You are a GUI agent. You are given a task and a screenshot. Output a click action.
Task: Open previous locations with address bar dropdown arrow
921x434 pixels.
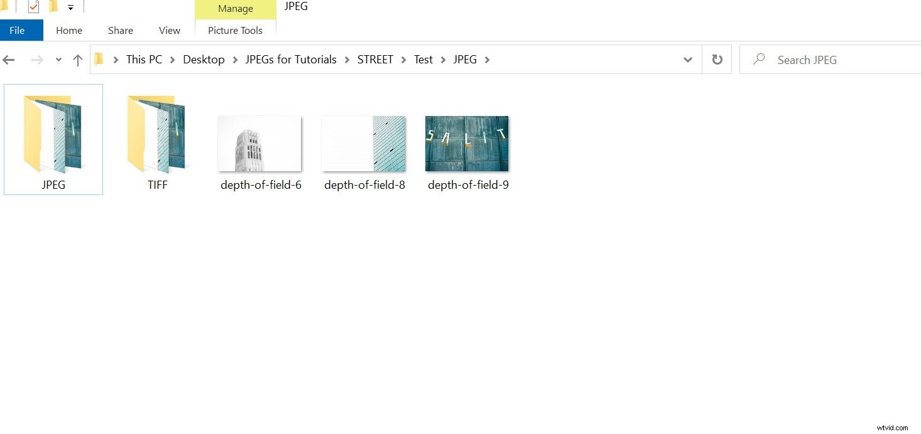tap(688, 59)
